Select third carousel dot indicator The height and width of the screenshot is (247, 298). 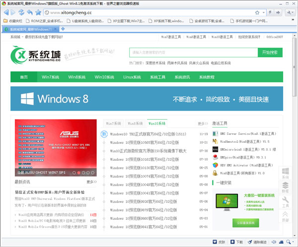83,173
